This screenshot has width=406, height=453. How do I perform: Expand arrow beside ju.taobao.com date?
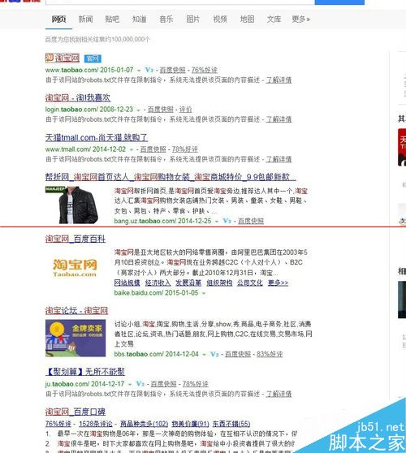tap(130, 384)
